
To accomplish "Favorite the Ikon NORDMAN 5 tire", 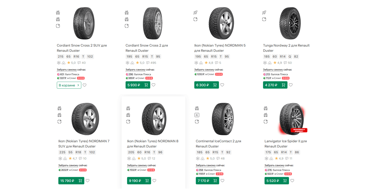I will point(222,85).
